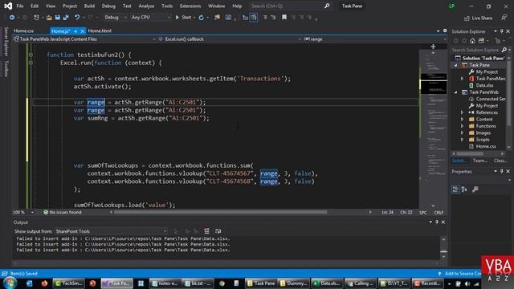The image size is (514, 289).
Task: Toggle auto-hide pin on Output panel
Action: (437, 222)
